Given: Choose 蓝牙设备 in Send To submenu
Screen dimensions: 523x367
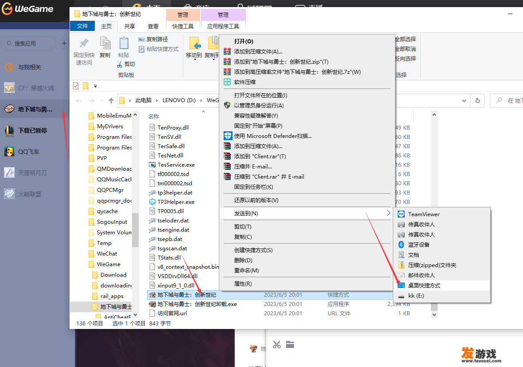Looking at the screenshot, I should tap(442, 245).
